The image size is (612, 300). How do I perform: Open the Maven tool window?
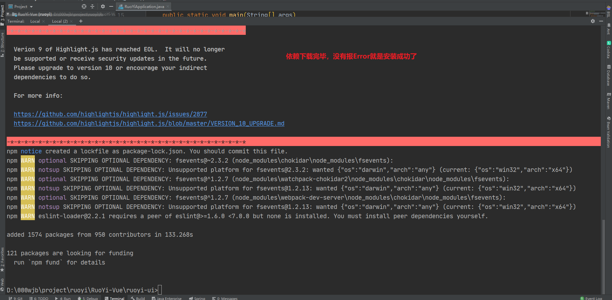pyautogui.click(x=608, y=101)
